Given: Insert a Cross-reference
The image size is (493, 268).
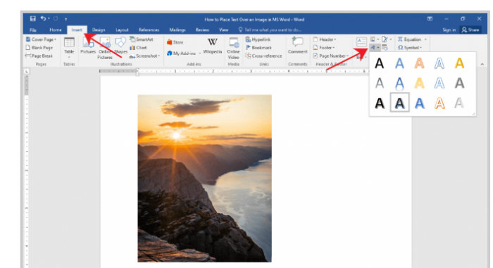Looking at the screenshot, I should [264, 56].
